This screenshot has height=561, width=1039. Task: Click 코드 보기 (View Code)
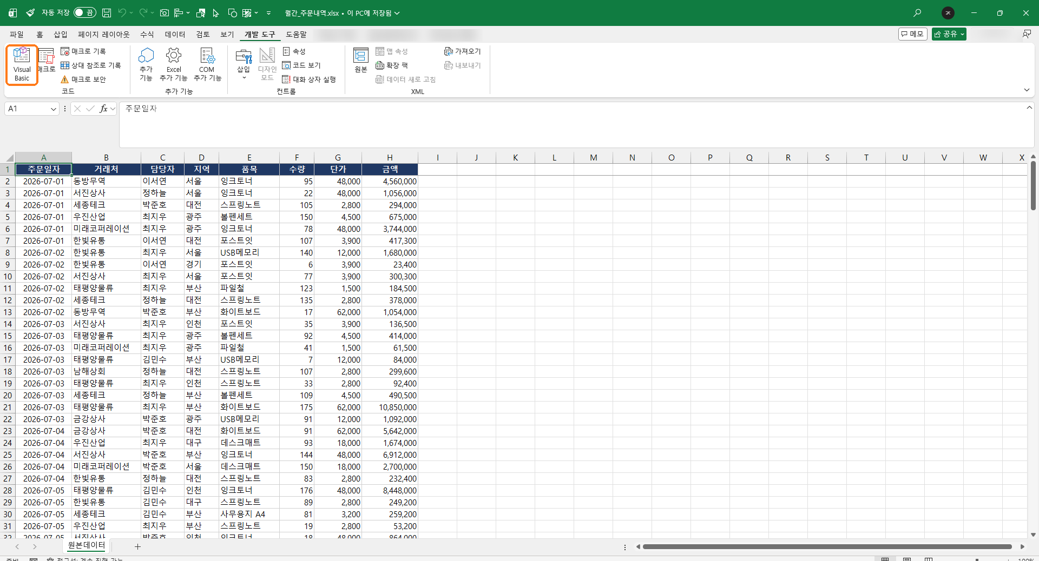coord(301,65)
